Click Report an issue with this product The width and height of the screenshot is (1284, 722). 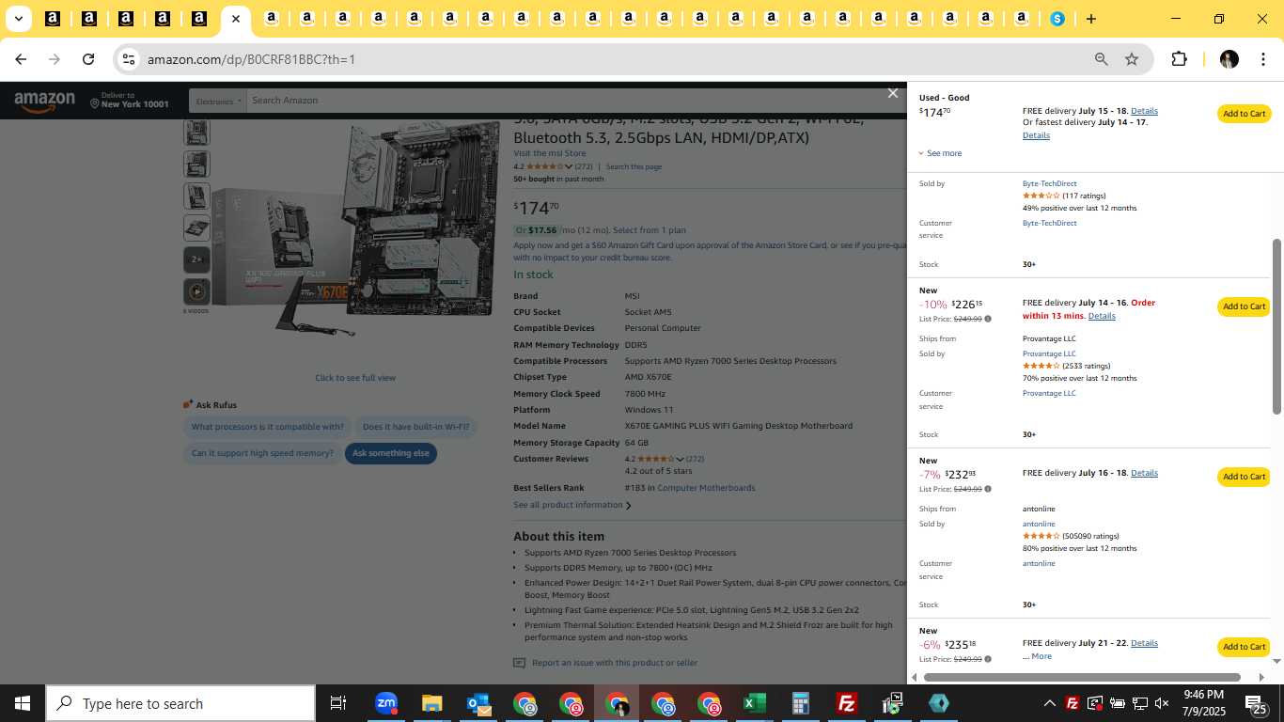pyautogui.click(x=615, y=663)
